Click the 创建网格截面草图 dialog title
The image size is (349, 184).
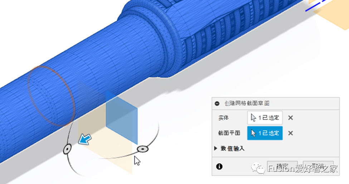(247, 104)
